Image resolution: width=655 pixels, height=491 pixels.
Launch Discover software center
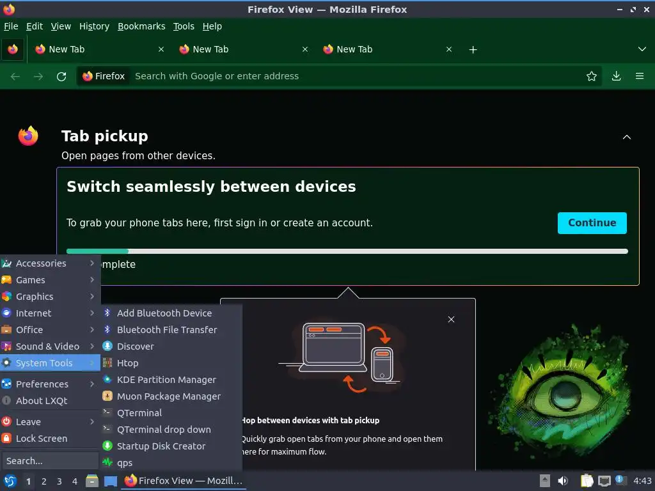pyautogui.click(x=171, y=347)
